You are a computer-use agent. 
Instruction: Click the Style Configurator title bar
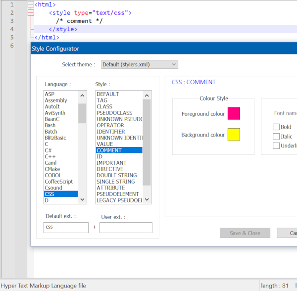click(x=164, y=48)
